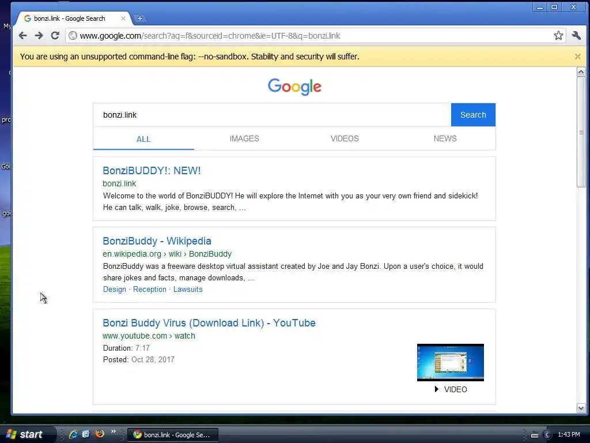Switch to the NEWS tab
Viewport: 590px width, 443px height.
pos(445,138)
